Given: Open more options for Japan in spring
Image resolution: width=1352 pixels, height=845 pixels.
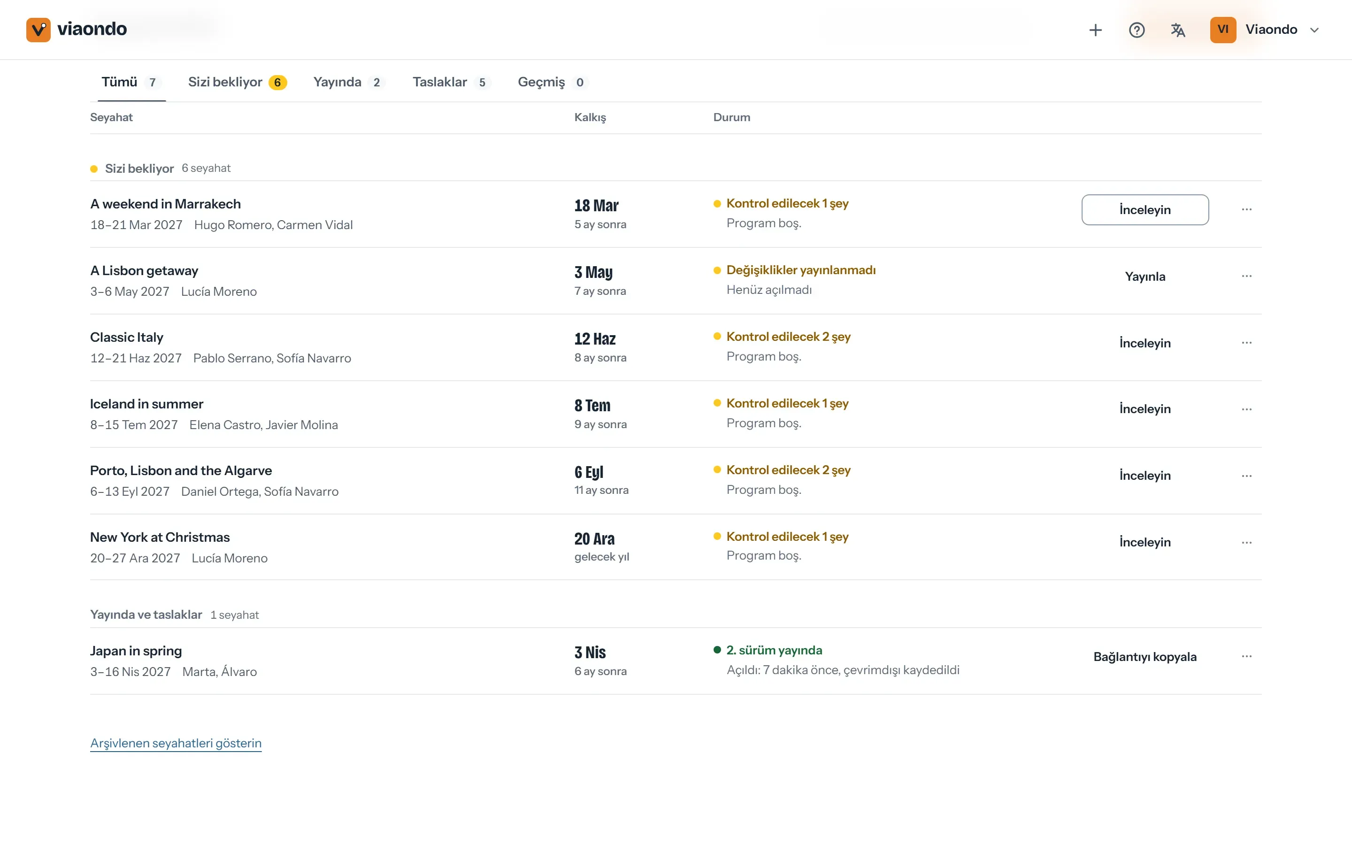Looking at the screenshot, I should (1246, 657).
